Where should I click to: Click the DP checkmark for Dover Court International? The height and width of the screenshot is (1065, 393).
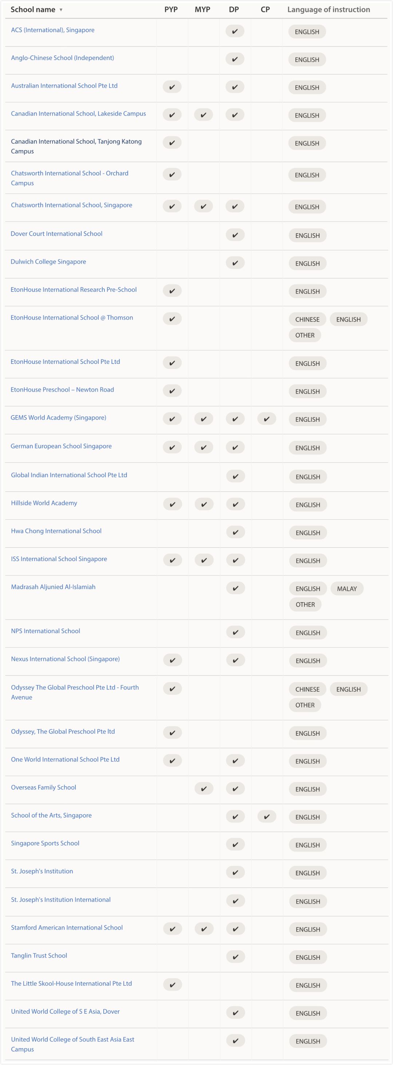coord(235,235)
